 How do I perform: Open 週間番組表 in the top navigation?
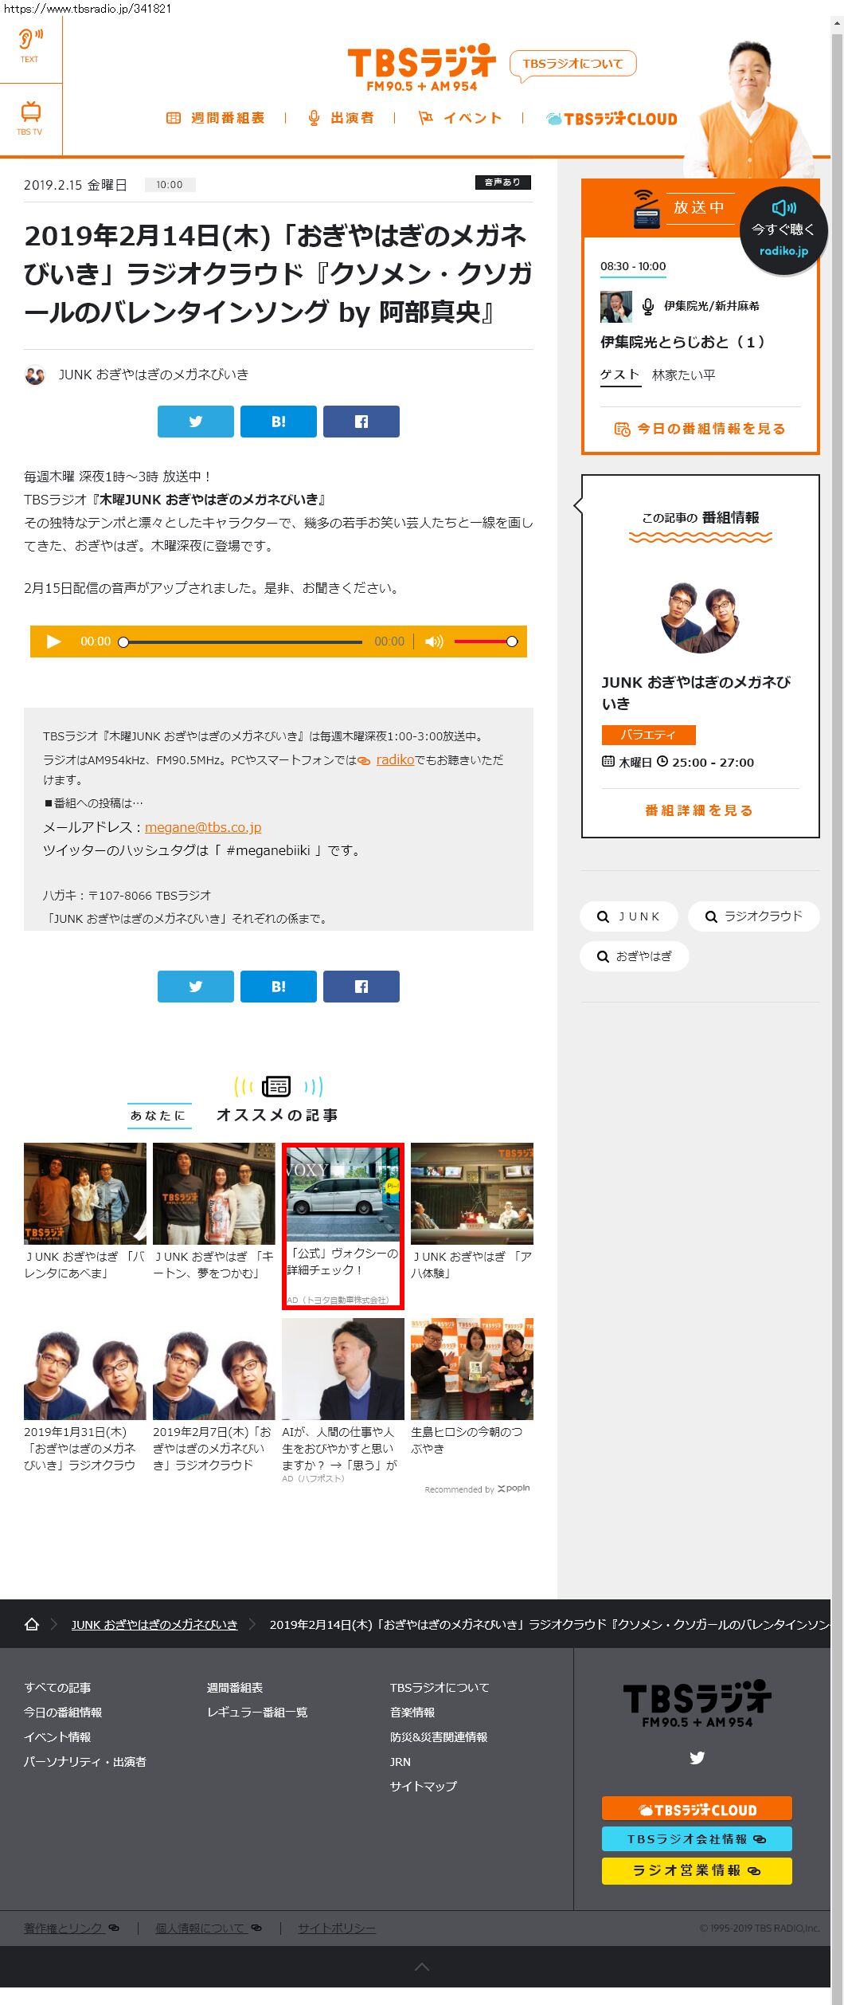215,118
